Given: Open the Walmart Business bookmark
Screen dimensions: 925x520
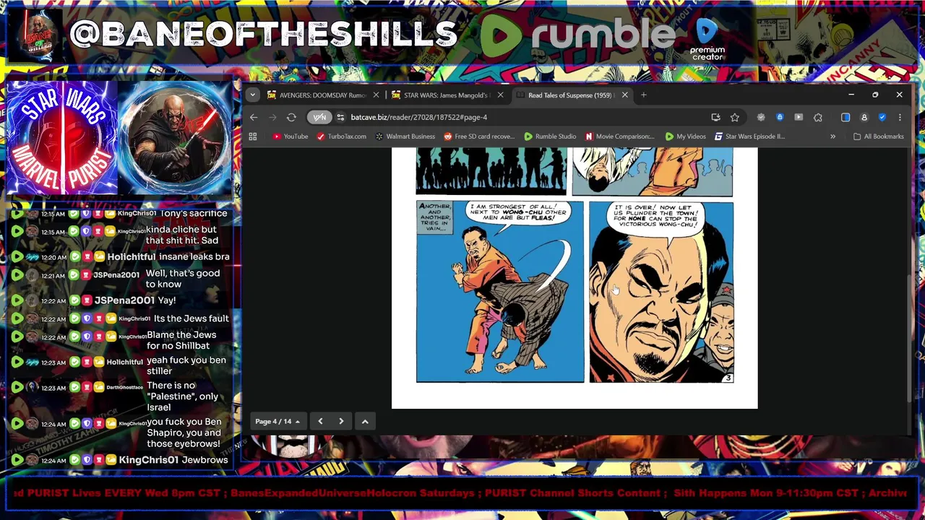Looking at the screenshot, I should (x=405, y=136).
